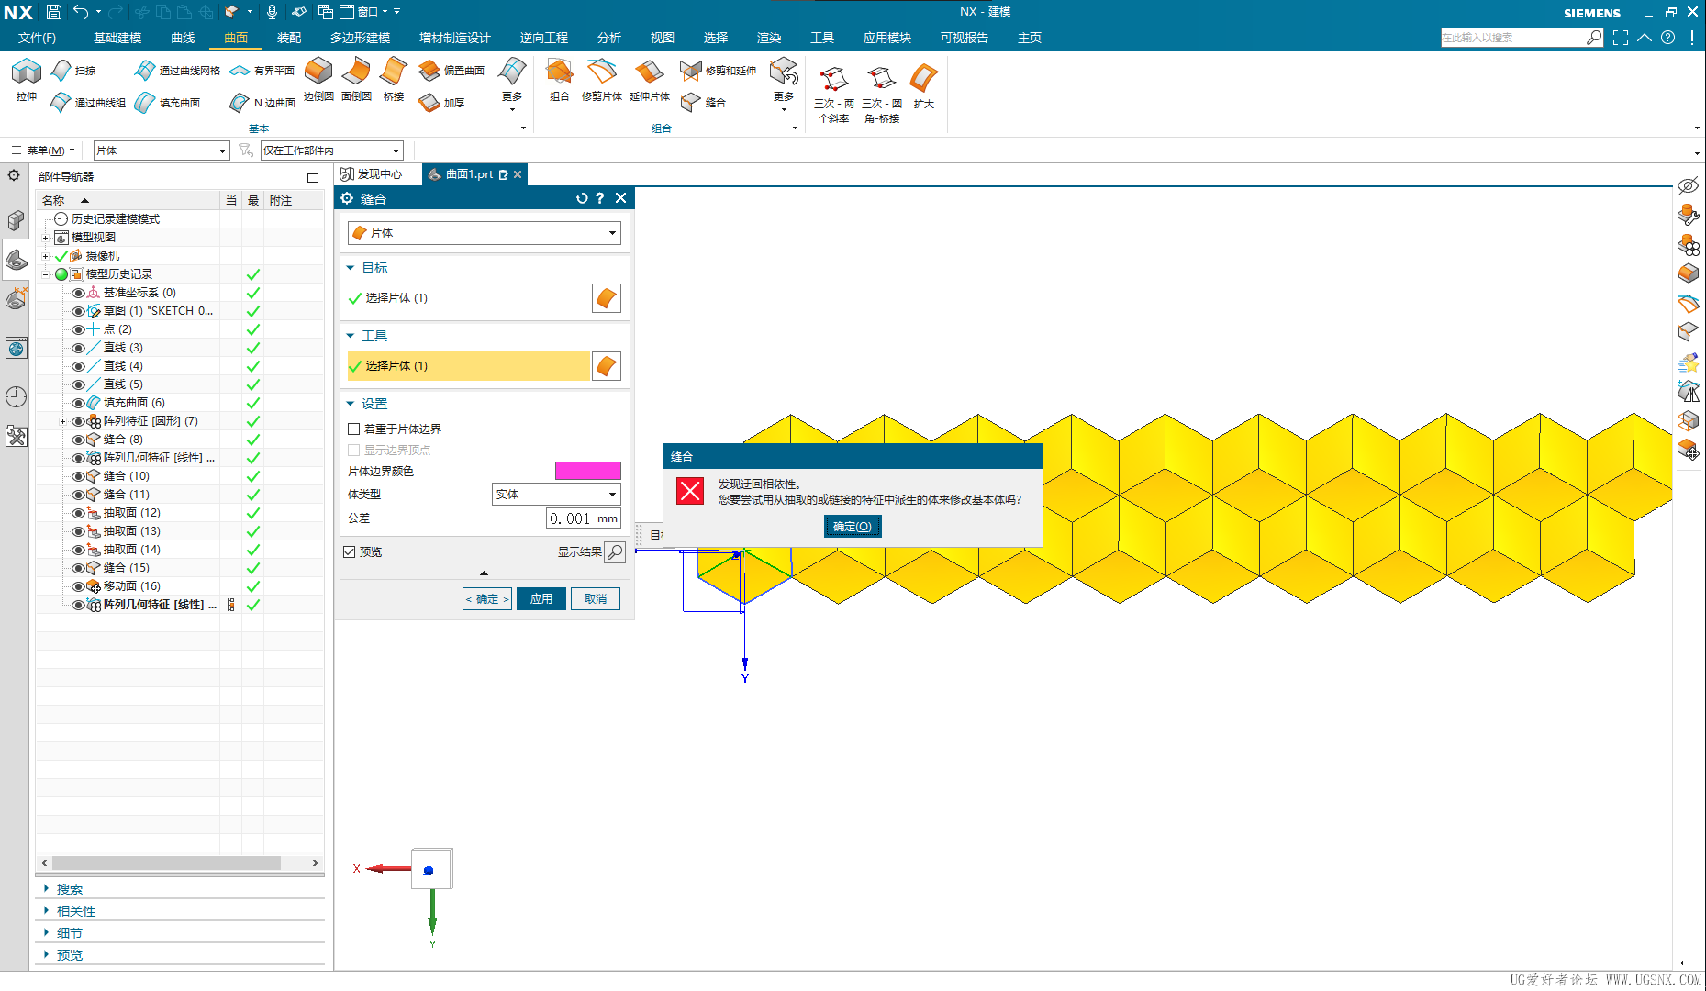This screenshot has height=991, width=1706.
Task: Open the 菜单(M) menu
Action: pos(42,150)
